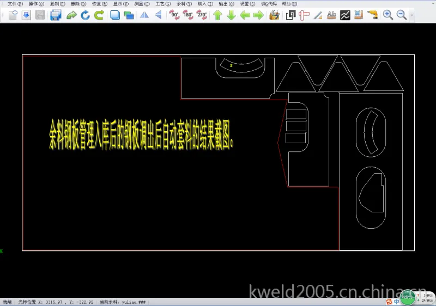Open the 显示(V) menu
The height and width of the screenshot is (306, 436).
coord(120,4)
